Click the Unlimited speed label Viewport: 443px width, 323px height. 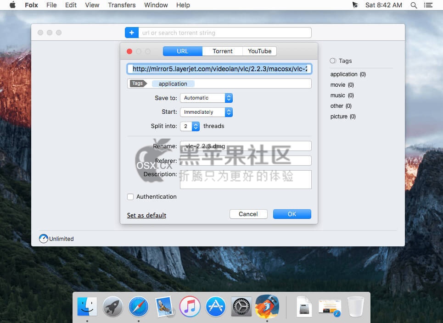point(62,239)
